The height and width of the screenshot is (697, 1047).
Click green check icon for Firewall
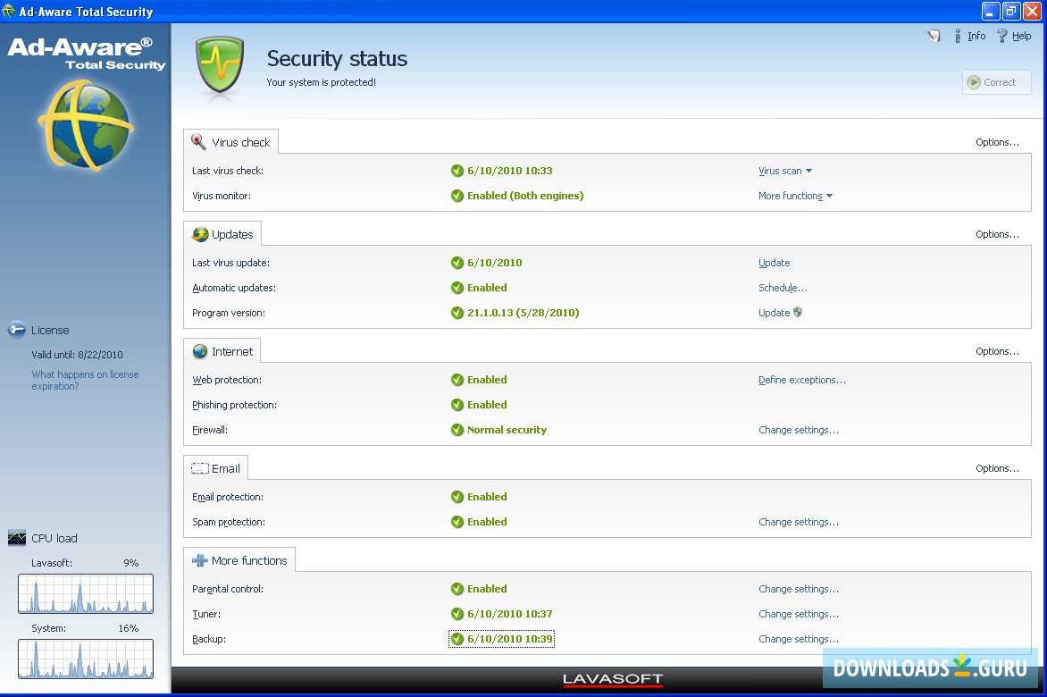click(x=456, y=430)
